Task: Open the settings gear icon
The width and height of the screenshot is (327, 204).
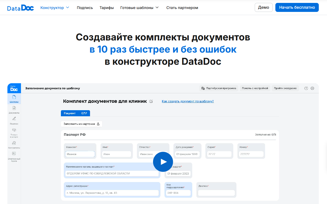Action: (312, 88)
